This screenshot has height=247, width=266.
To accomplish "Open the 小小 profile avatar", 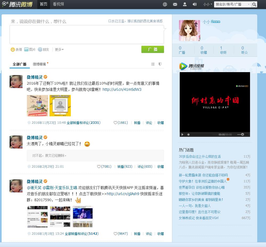I will 190,31.
